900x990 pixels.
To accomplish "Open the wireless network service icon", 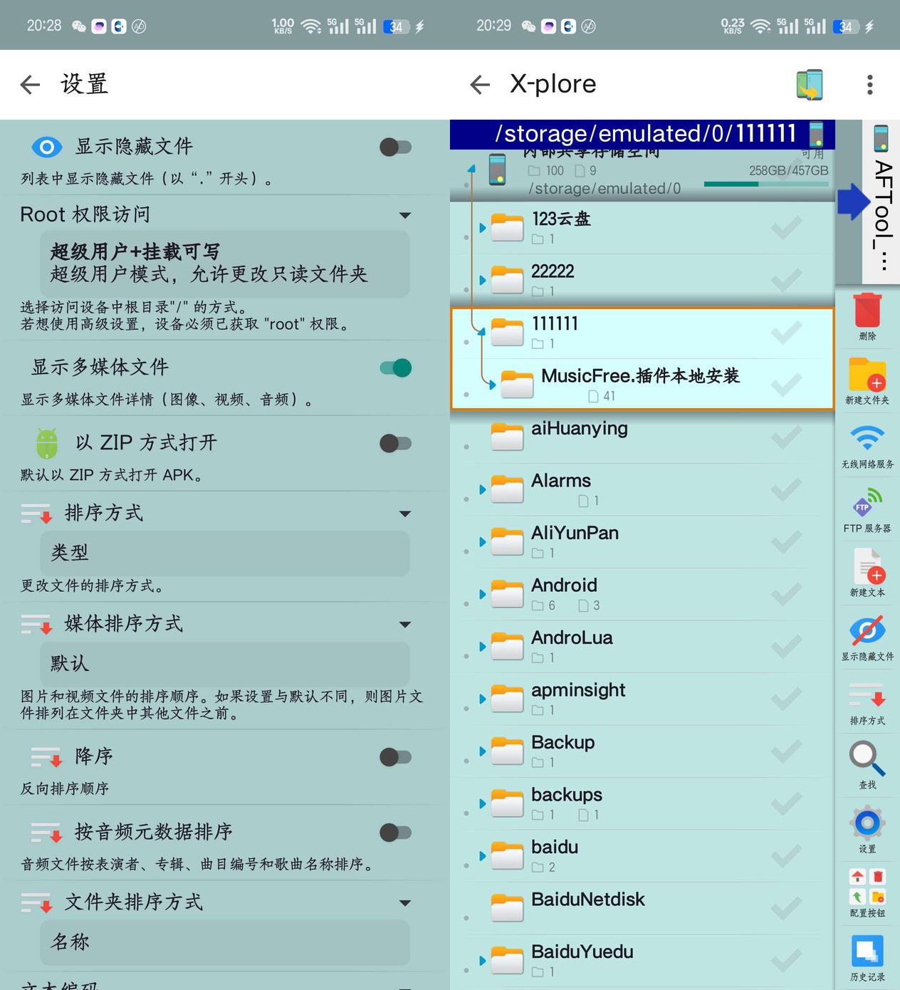I will [867, 440].
